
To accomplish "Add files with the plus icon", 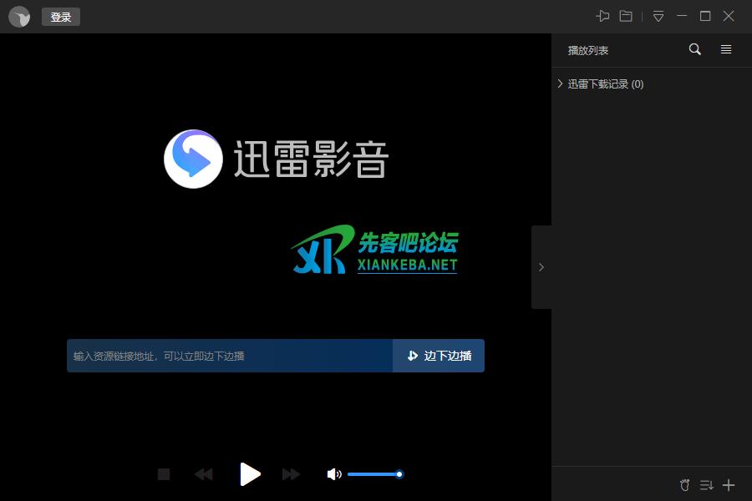I will click(729, 485).
